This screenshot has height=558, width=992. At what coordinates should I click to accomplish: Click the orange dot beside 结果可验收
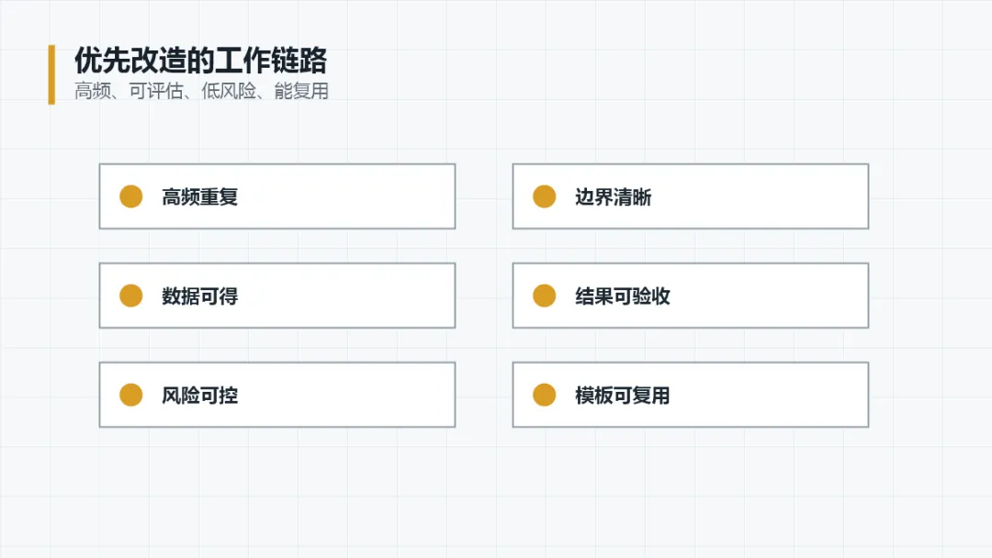pos(544,296)
